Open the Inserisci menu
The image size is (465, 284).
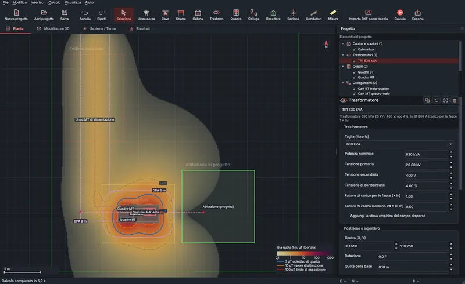point(37,2)
